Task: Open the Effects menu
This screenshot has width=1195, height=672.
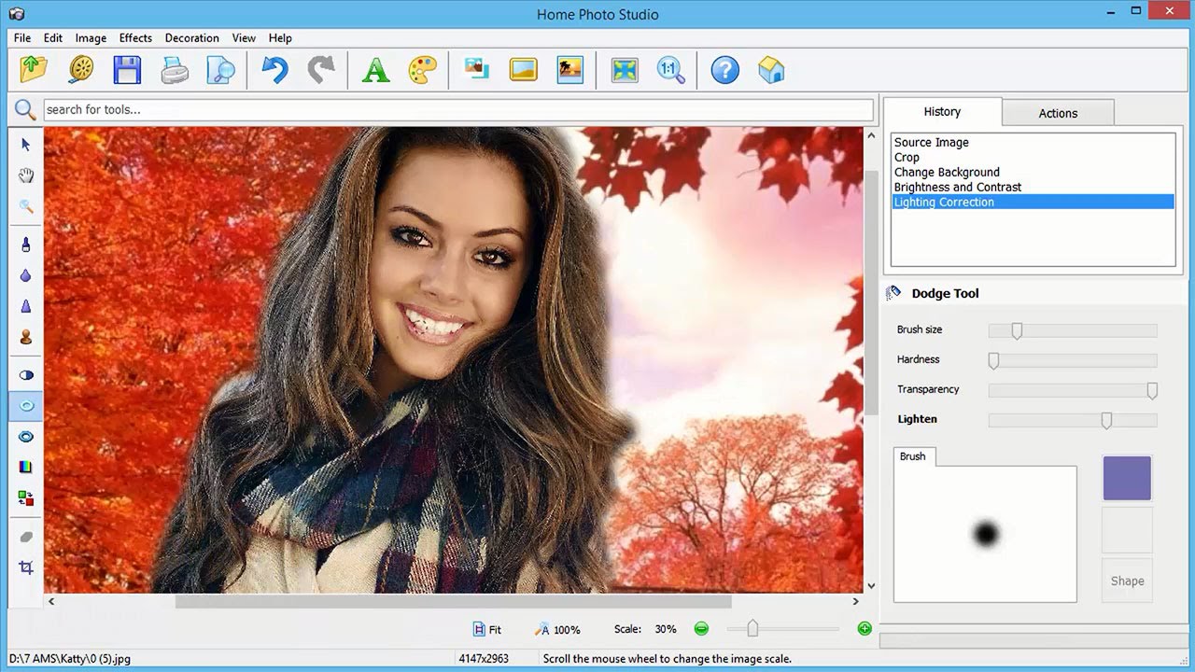Action: (x=135, y=38)
